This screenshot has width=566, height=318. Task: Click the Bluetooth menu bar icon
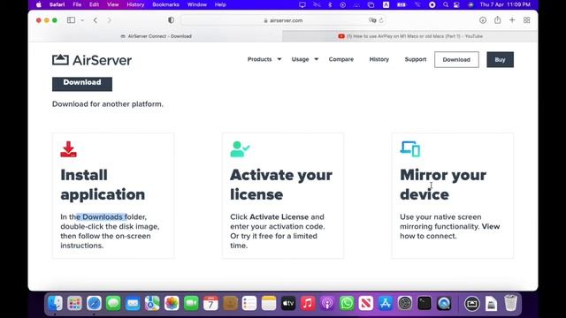330,4
